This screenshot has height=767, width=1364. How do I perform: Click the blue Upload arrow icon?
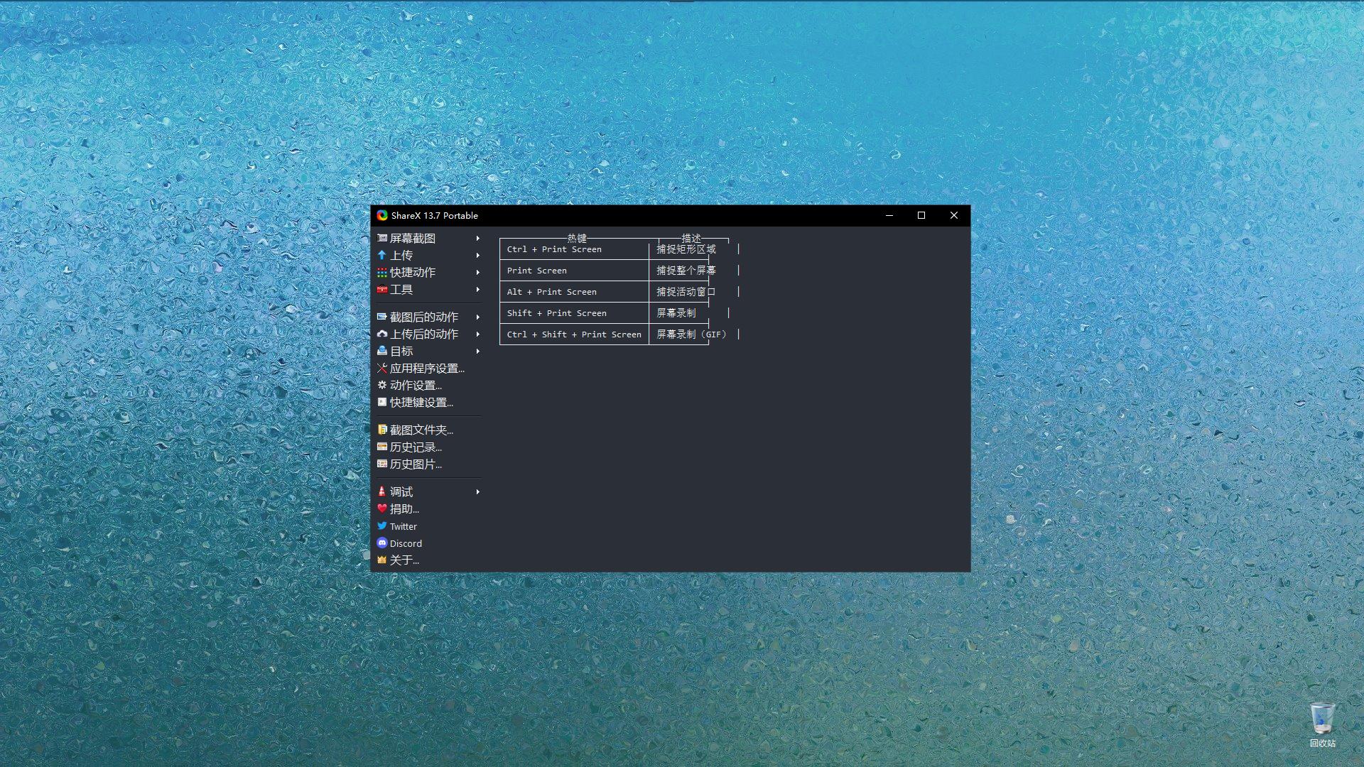coord(382,255)
